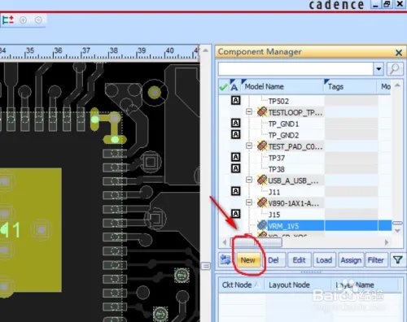Sort by the A column header
The image size is (407, 322).
click(x=234, y=87)
